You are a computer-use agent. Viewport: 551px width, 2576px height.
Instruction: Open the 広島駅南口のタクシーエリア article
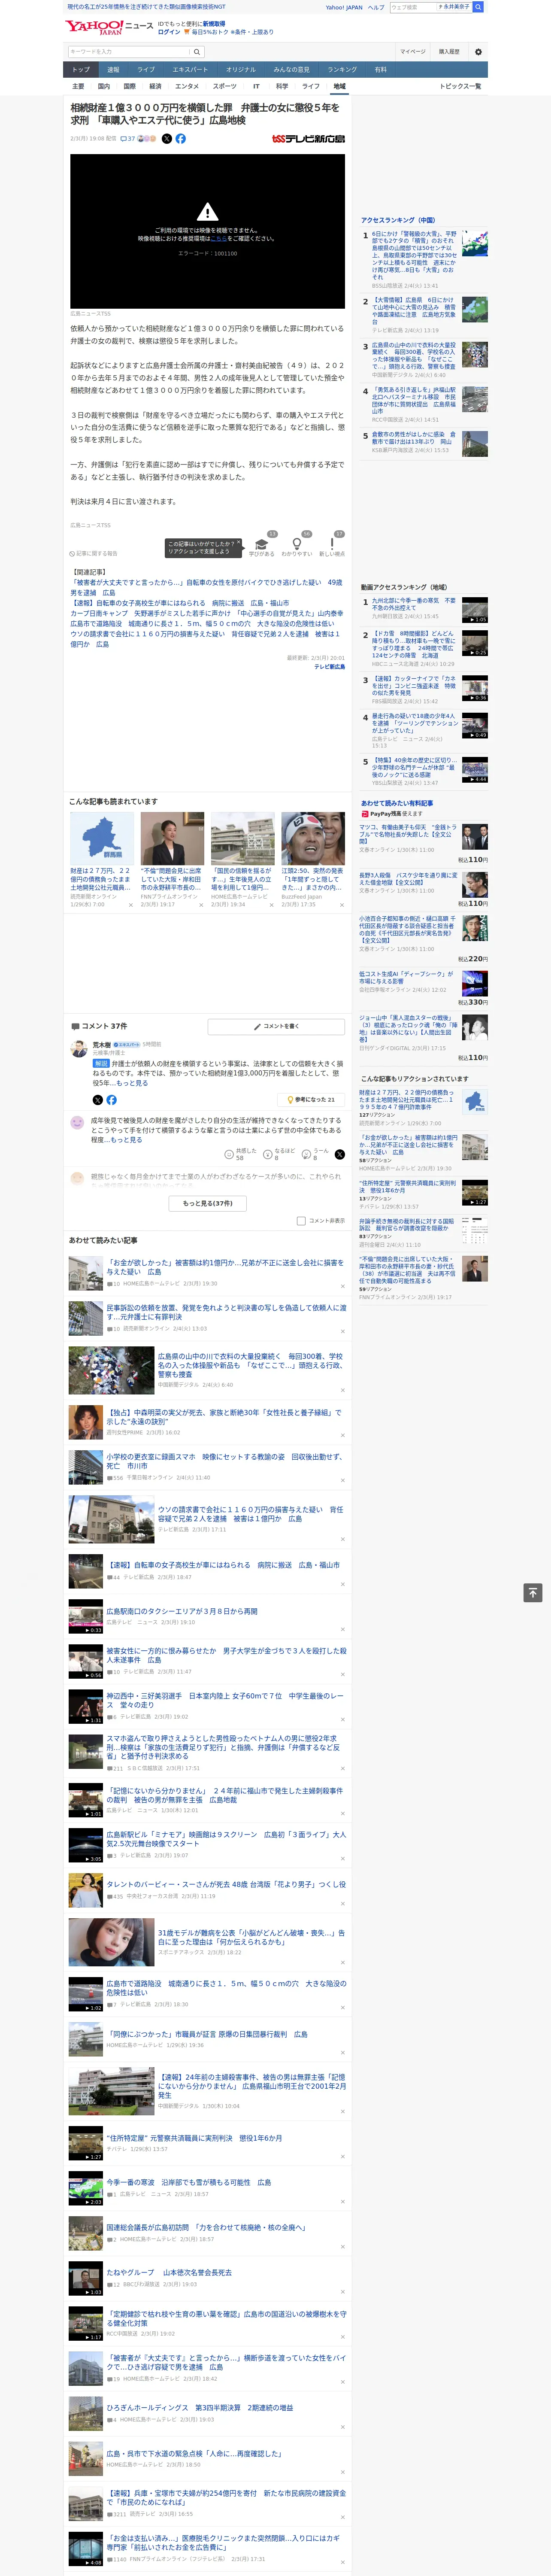(x=182, y=1611)
